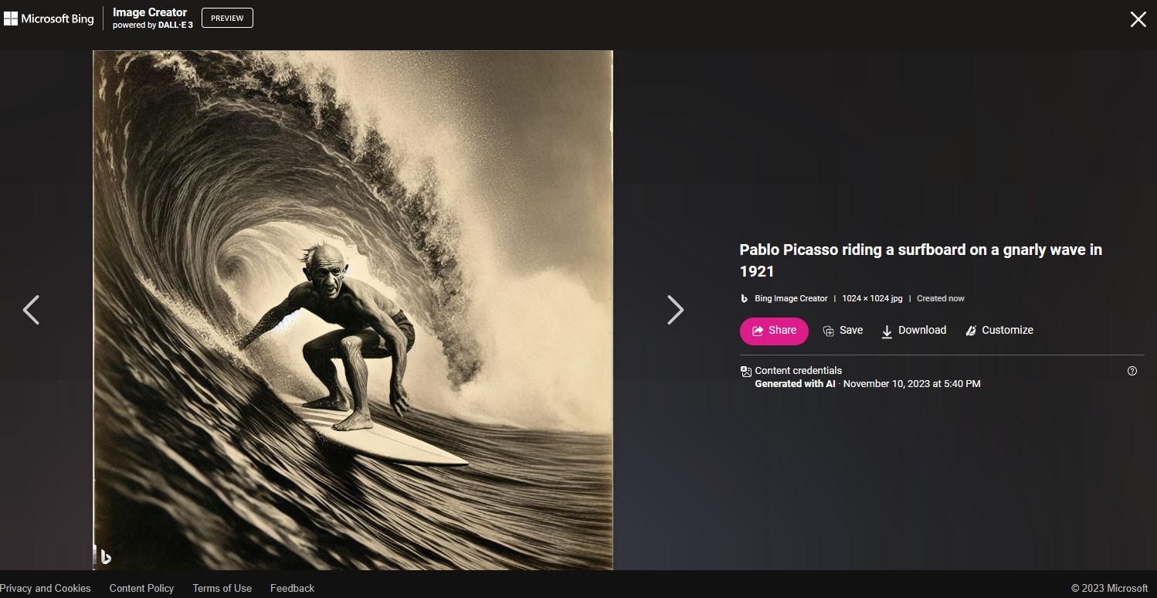Image resolution: width=1157 pixels, height=598 pixels.
Task: Open the Image Creator title link
Action: [150, 12]
